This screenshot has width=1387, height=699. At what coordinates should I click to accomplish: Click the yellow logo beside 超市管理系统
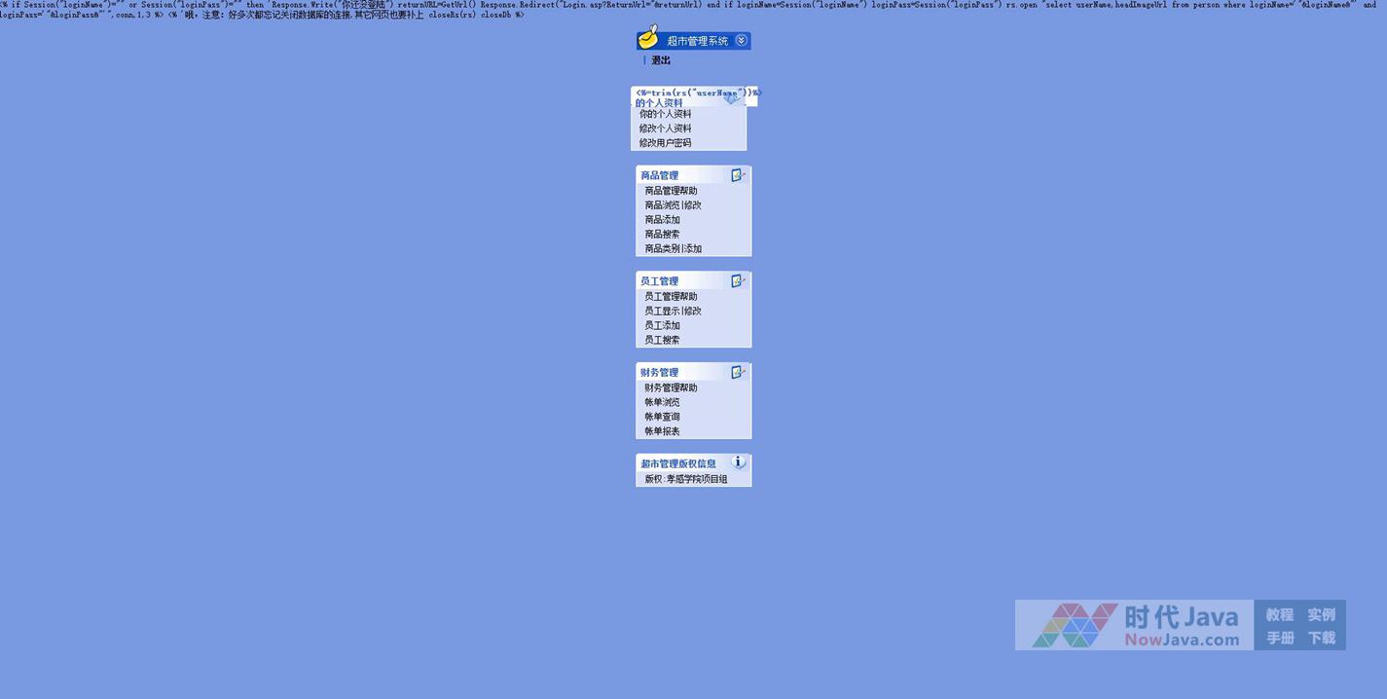(x=648, y=39)
